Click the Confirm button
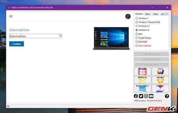The width and height of the screenshot is (178, 113). (17, 44)
